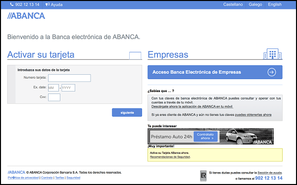The width and height of the screenshot is (297, 185).
Task: Click the Activar su tarjeta heading
Action: point(41,54)
